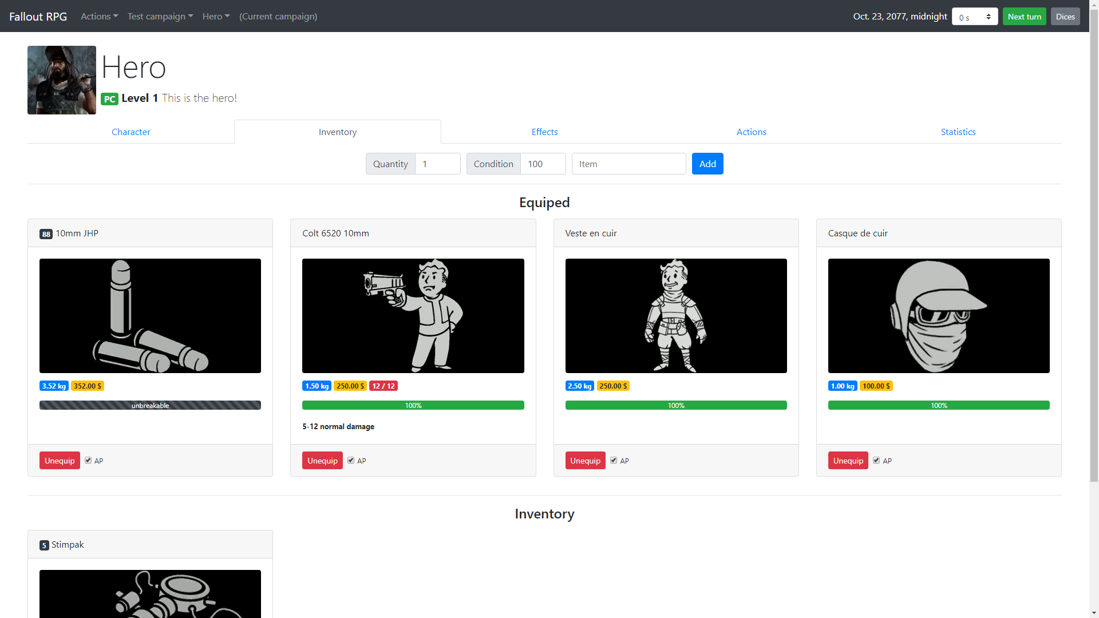This screenshot has height=618, width=1099.
Task: Click the 5-12 normal damage text
Action: (x=338, y=426)
